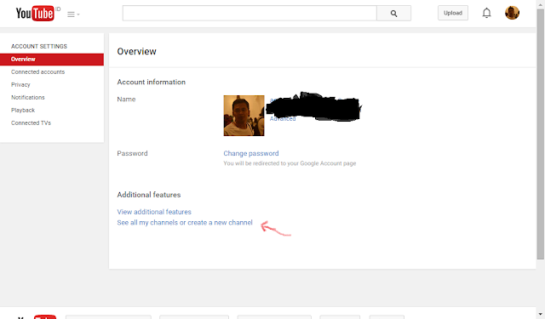Click the Account information heading
The image size is (545, 319).
[152, 83]
